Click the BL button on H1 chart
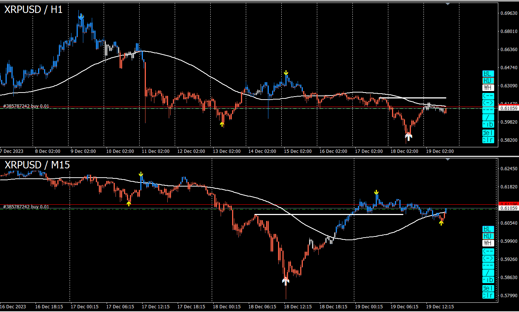Image resolution: width=519 pixels, height=312 pixels. [x=488, y=74]
